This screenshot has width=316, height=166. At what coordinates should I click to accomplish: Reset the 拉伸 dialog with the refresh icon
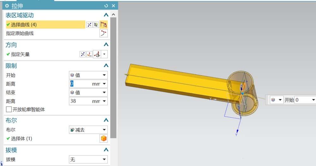click(106, 6)
